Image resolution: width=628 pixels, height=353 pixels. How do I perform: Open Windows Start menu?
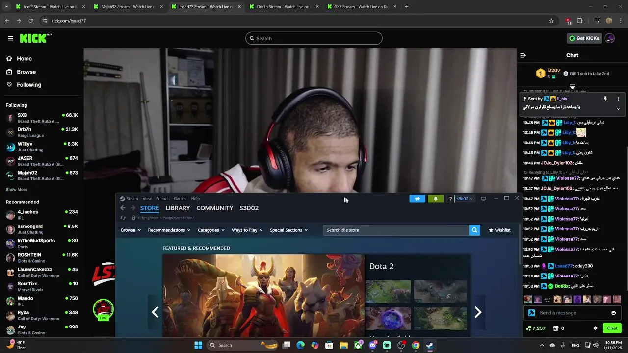point(198,345)
